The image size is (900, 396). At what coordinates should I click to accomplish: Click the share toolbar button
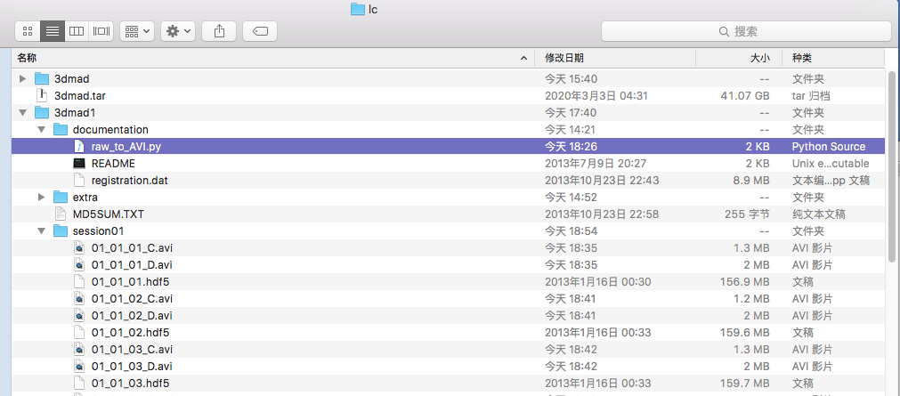point(219,31)
